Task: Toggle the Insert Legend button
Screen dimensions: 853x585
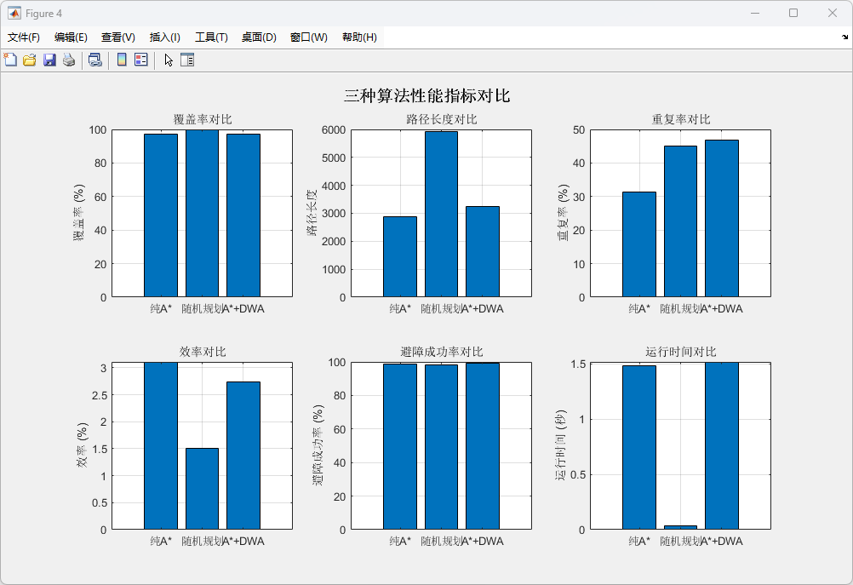Action: click(141, 60)
